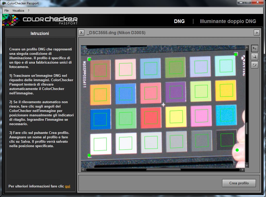Click the red color patch
The image size is (266, 197).
tap(151, 118)
